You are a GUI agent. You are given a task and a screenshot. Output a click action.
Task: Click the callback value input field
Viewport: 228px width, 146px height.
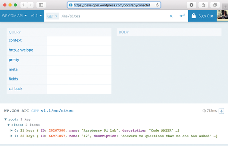79,89
